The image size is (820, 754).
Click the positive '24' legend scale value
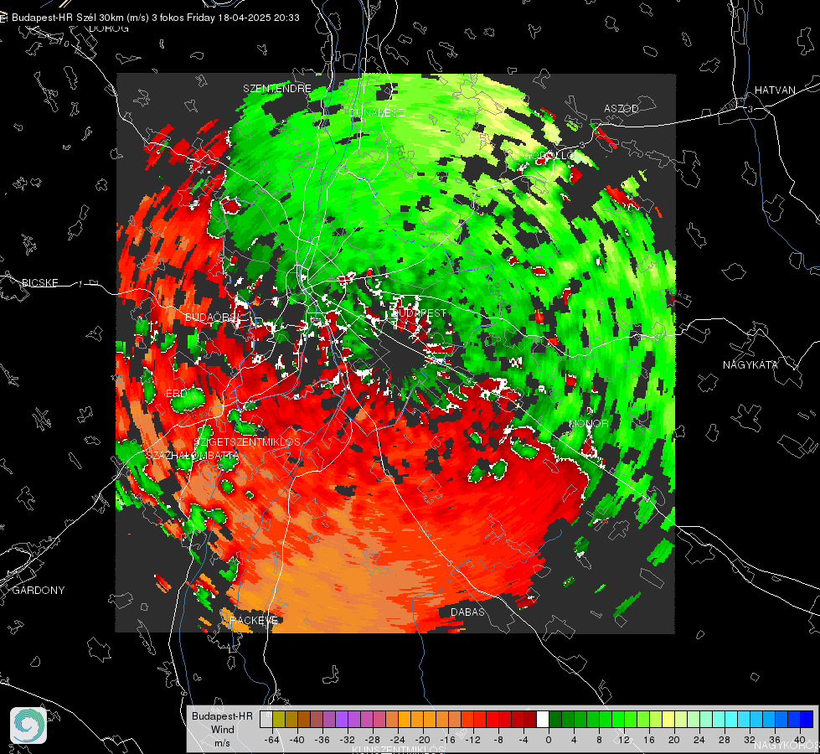pyautogui.click(x=699, y=740)
